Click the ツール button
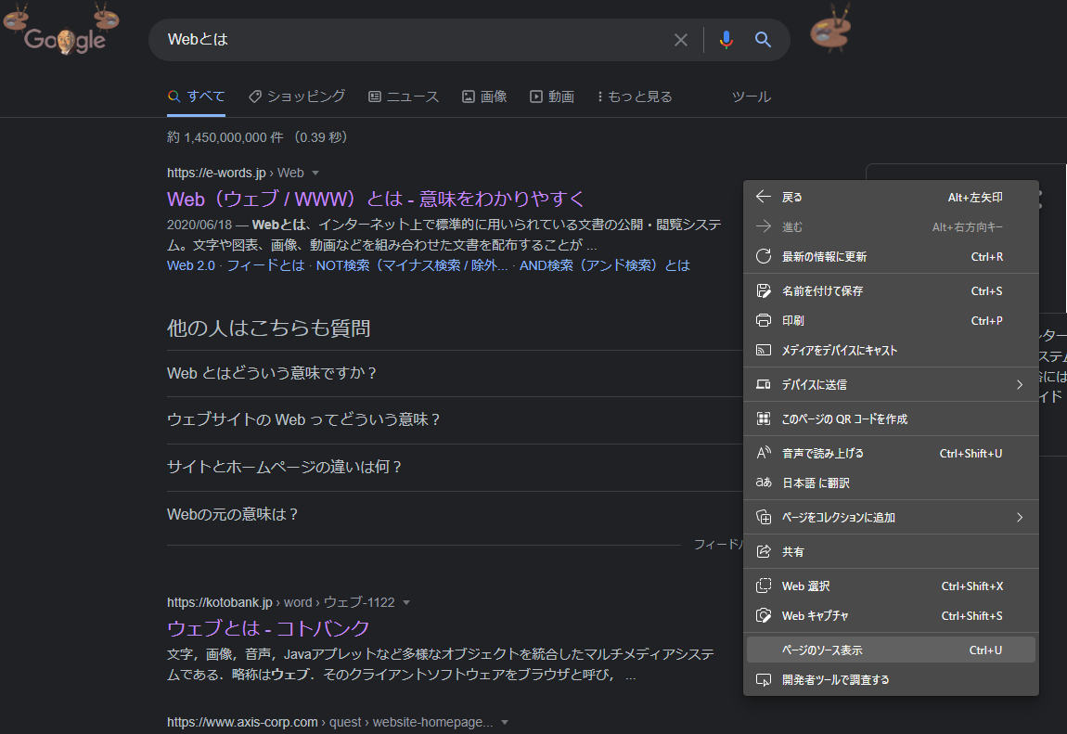 751,96
